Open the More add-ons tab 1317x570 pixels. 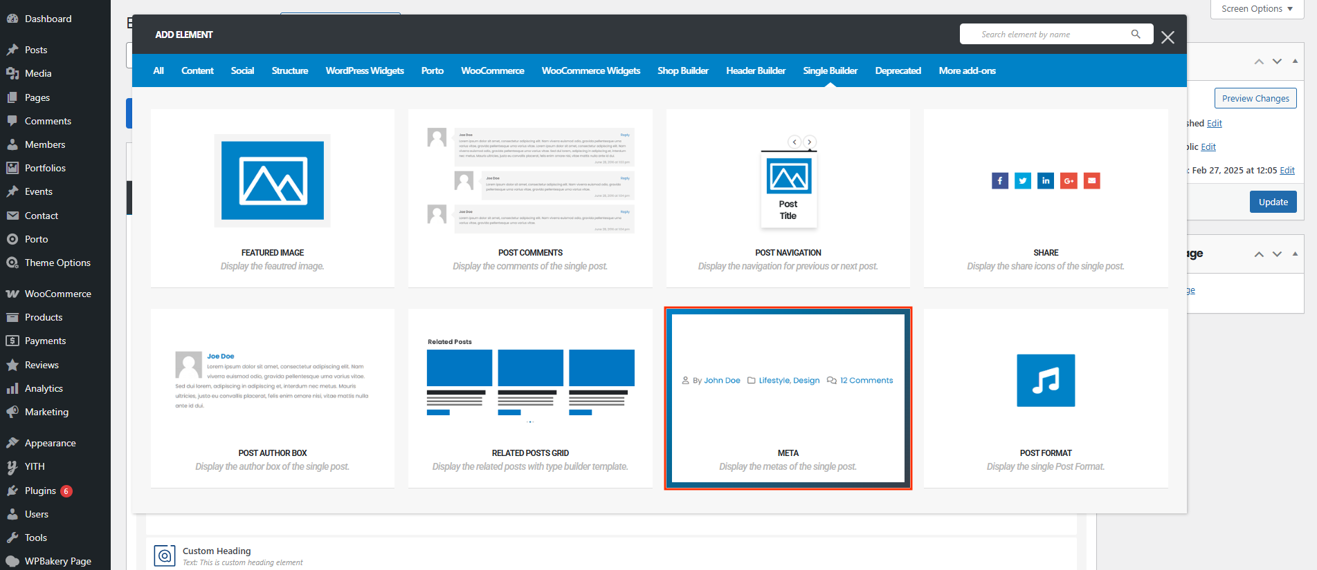click(x=968, y=70)
